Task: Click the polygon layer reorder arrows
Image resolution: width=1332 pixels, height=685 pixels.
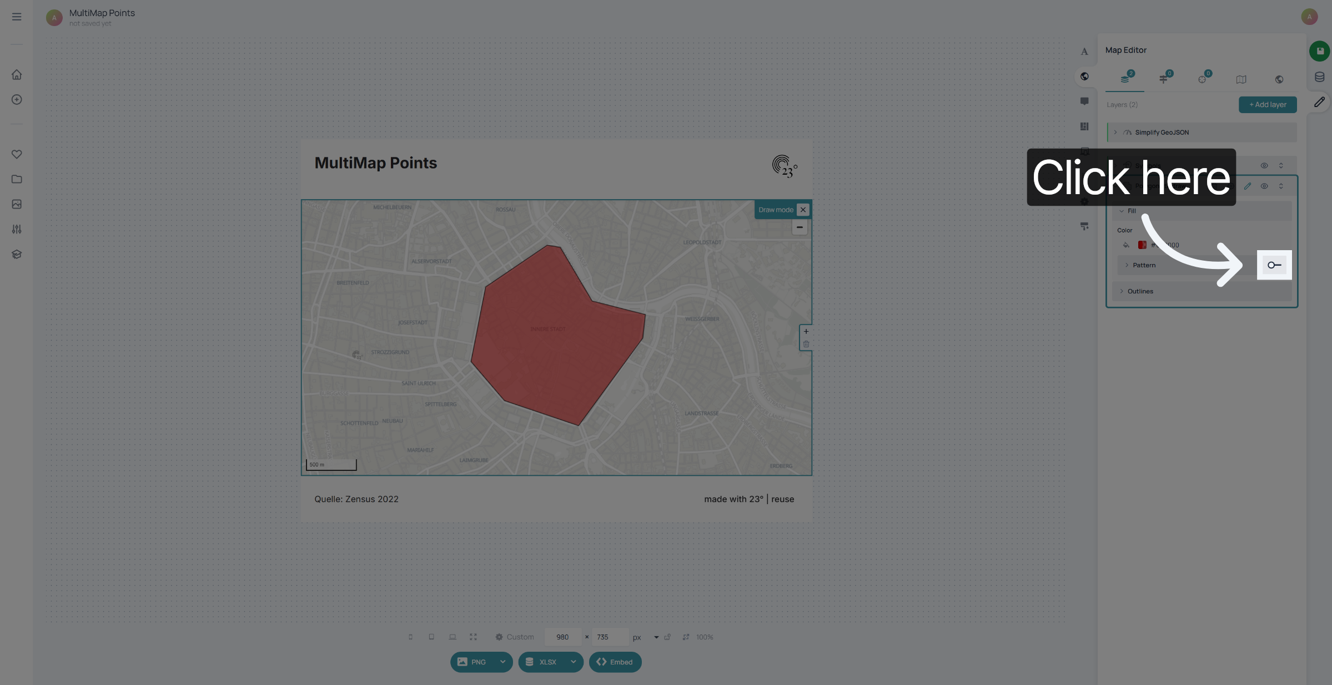Action: pyautogui.click(x=1280, y=186)
